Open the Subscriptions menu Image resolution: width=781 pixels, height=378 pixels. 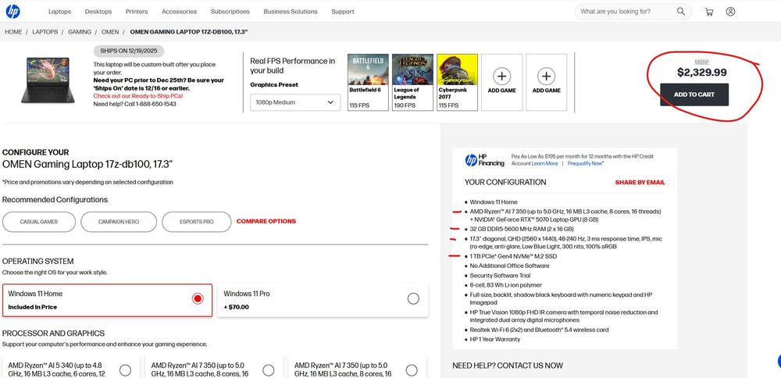(230, 12)
